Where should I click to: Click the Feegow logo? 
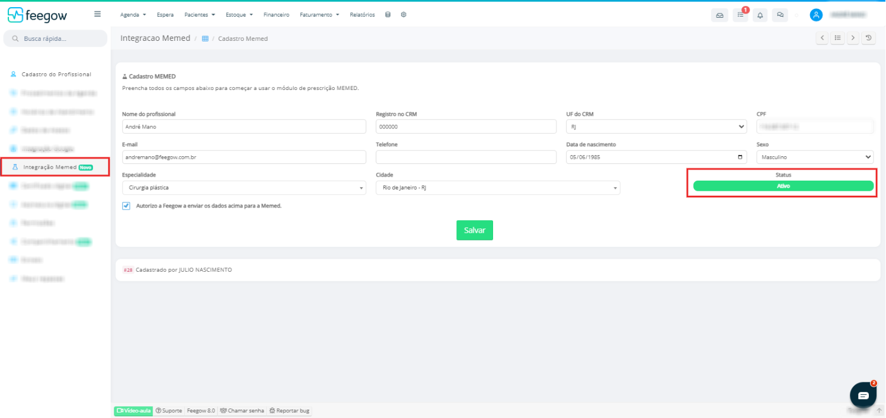click(x=37, y=15)
